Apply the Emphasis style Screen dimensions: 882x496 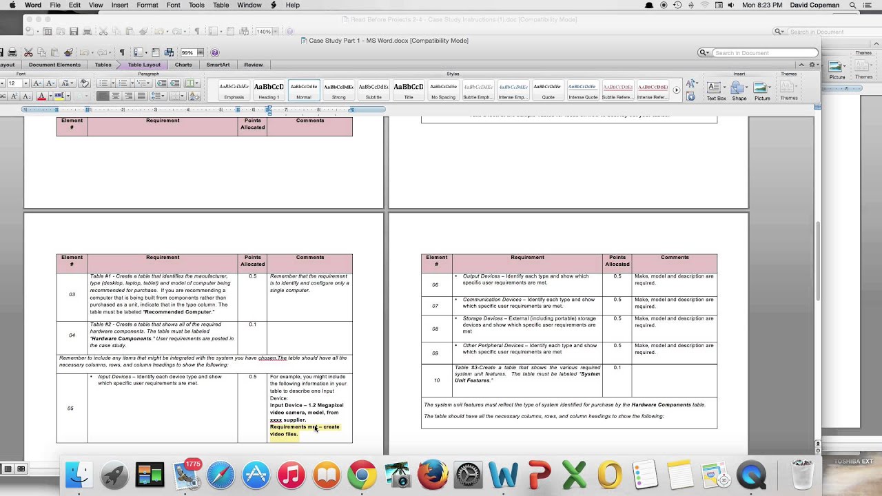tap(234, 90)
